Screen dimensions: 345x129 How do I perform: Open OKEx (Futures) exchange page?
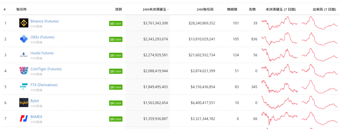point(42,37)
